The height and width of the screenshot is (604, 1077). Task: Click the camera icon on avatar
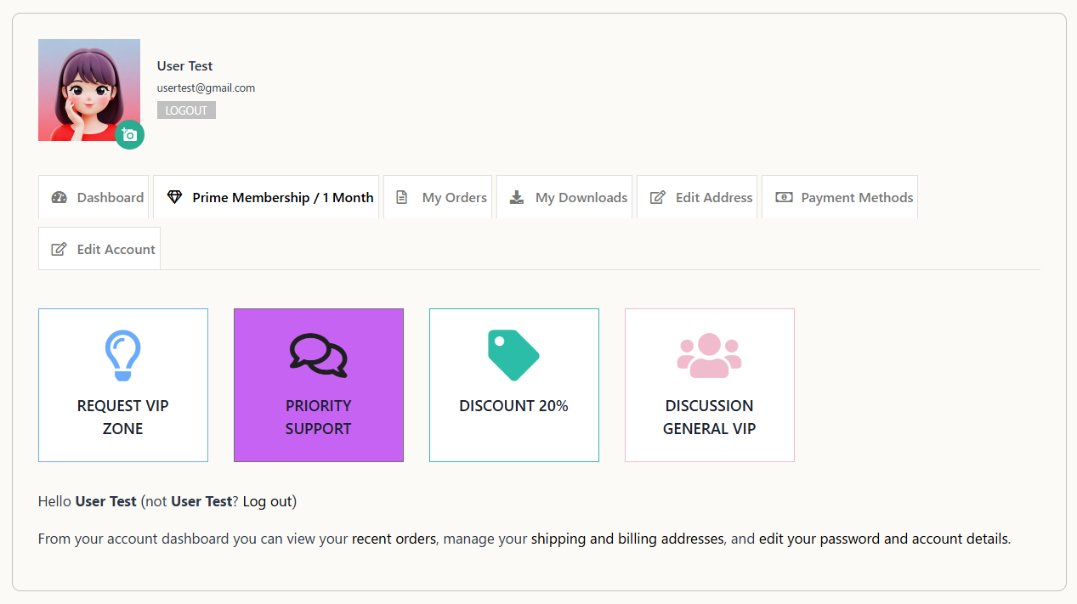(129, 135)
